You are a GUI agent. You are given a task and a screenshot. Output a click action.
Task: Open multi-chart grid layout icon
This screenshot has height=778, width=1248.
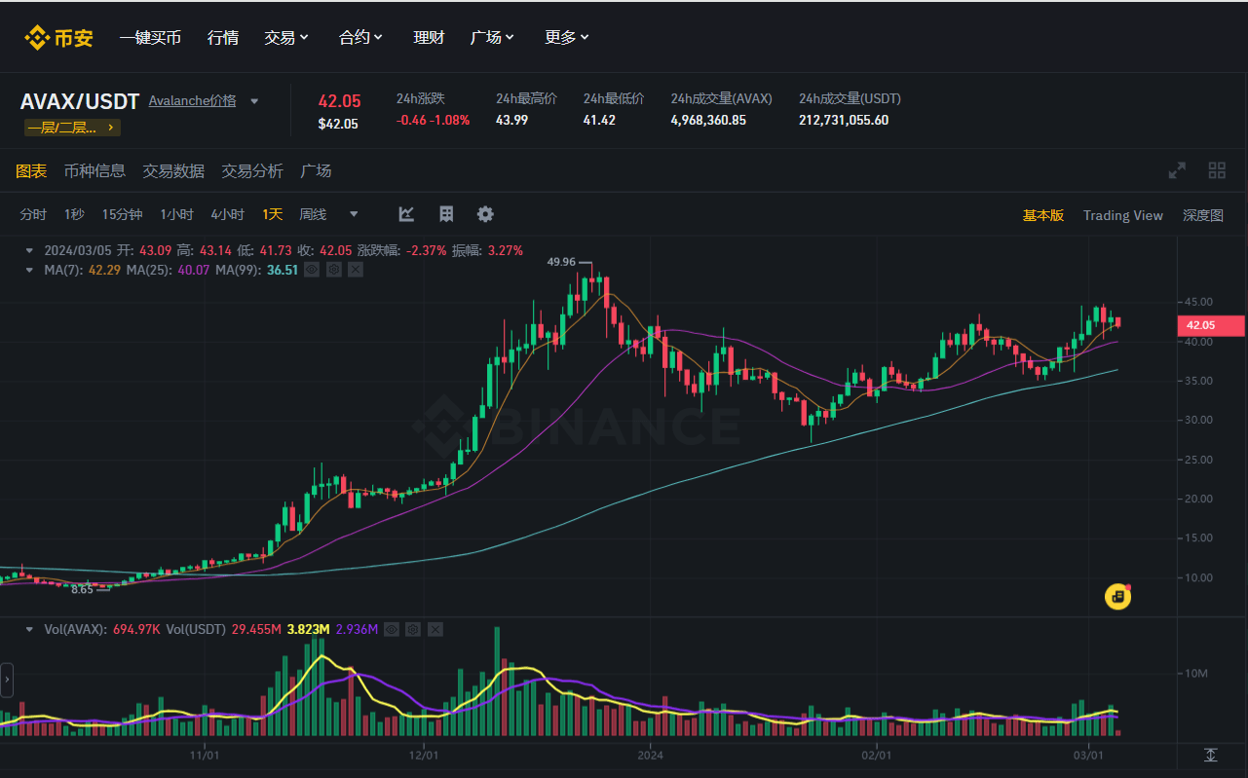pos(1217,170)
